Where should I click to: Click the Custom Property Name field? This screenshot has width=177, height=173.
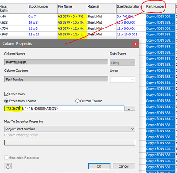[70, 143]
